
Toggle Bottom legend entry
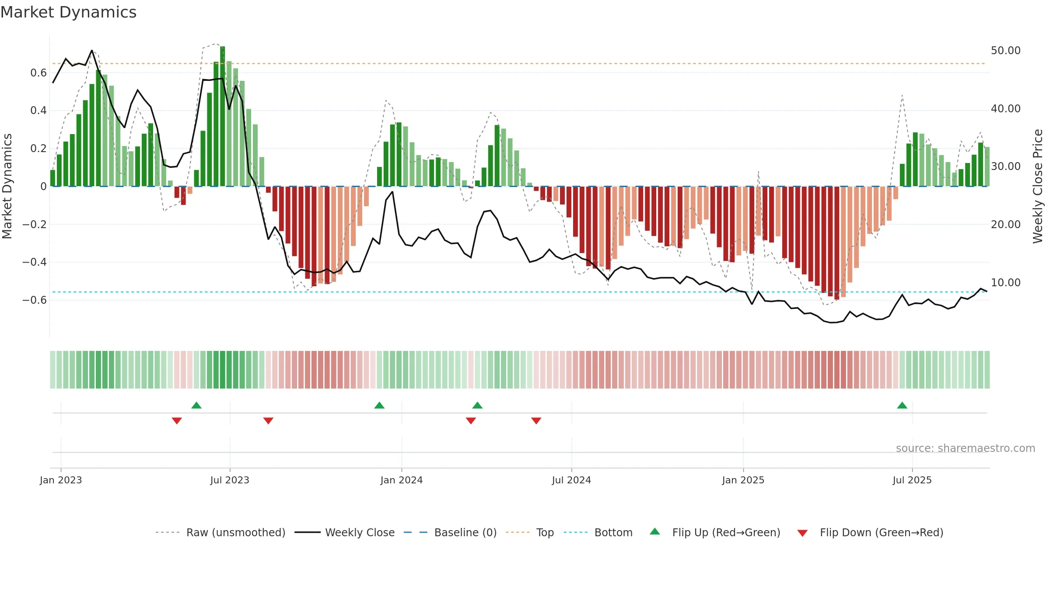(x=598, y=532)
